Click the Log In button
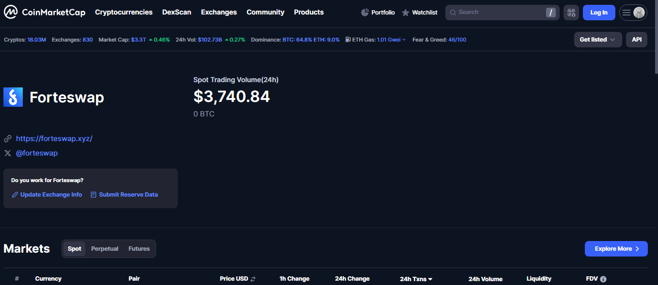Image resolution: width=658 pixels, height=285 pixels. [x=599, y=13]
